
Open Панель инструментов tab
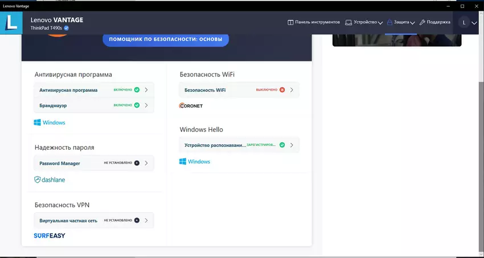tap(314, 23)
